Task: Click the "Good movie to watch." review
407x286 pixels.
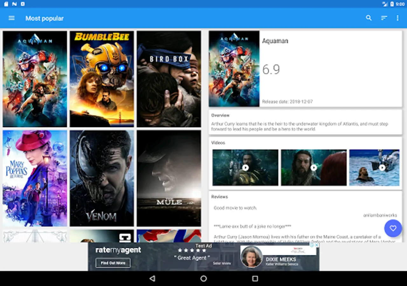Action: point(235,208)
